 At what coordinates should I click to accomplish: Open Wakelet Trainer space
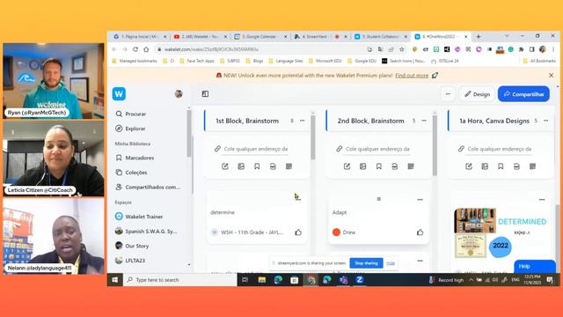pyautogui.click(x=139, y=217)
